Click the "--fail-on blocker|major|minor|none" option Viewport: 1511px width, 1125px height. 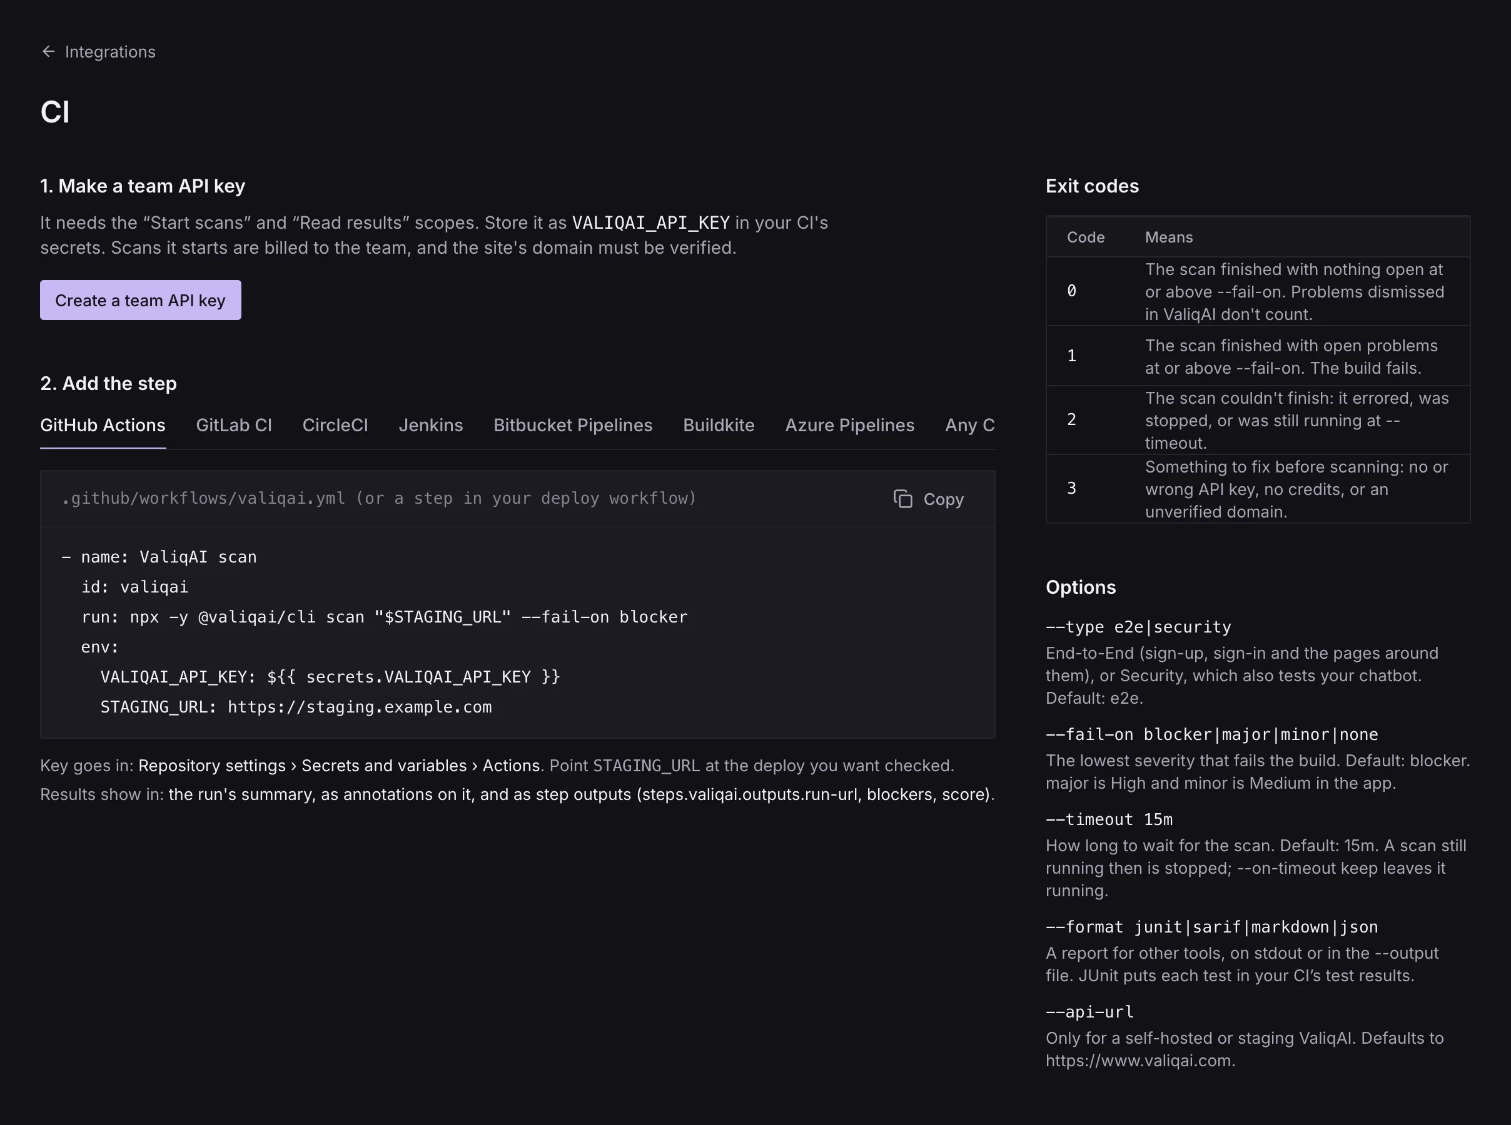tap(1212, 735)
